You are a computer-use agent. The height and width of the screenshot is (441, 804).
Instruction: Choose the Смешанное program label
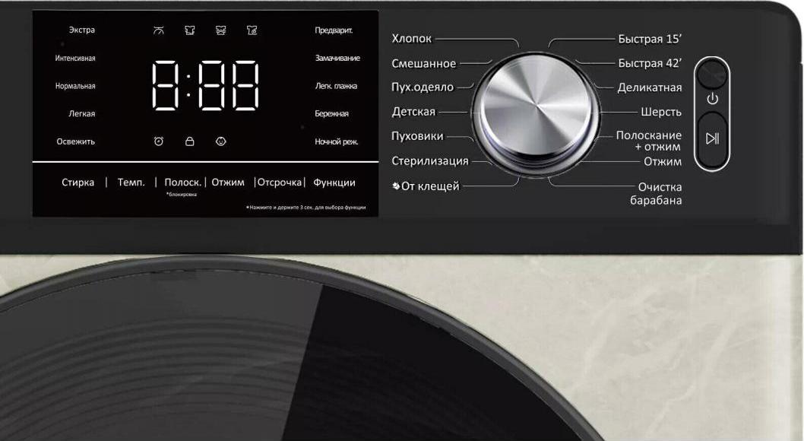point(423,63)
